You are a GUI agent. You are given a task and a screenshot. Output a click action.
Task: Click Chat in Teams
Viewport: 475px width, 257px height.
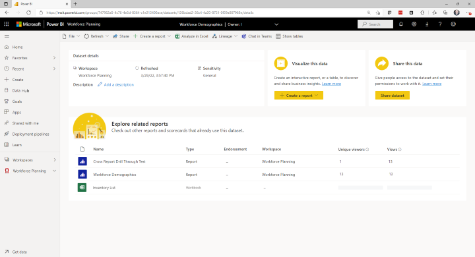point(257,36)
